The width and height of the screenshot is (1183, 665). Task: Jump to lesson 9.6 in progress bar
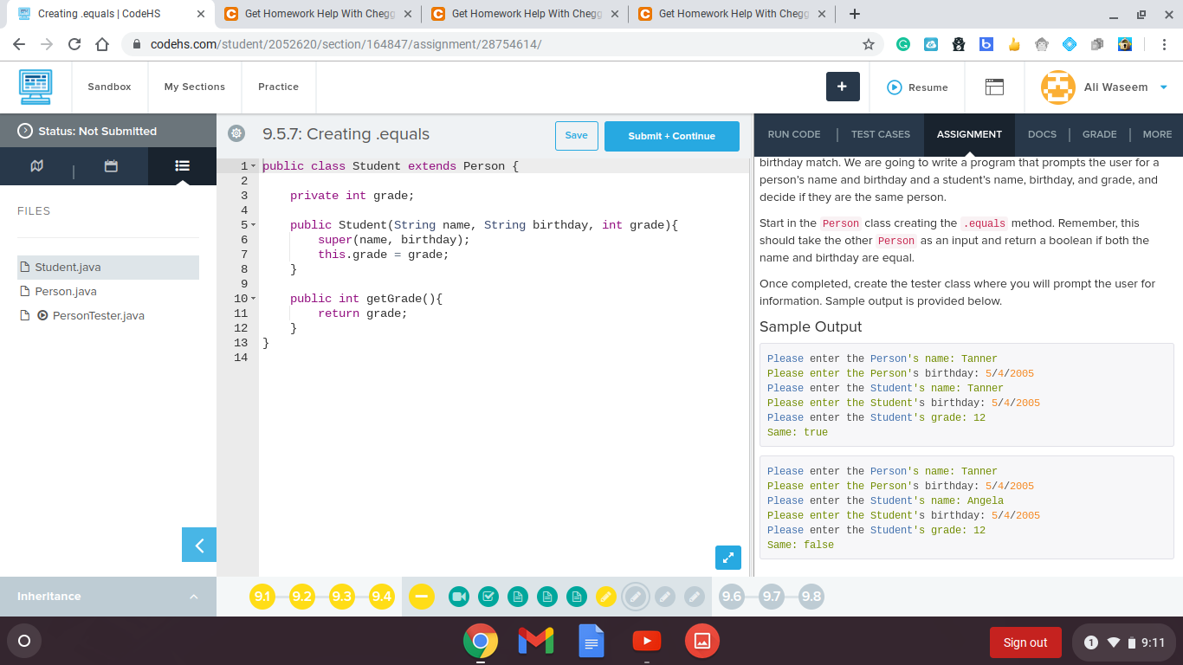click(x=732, y=596)
